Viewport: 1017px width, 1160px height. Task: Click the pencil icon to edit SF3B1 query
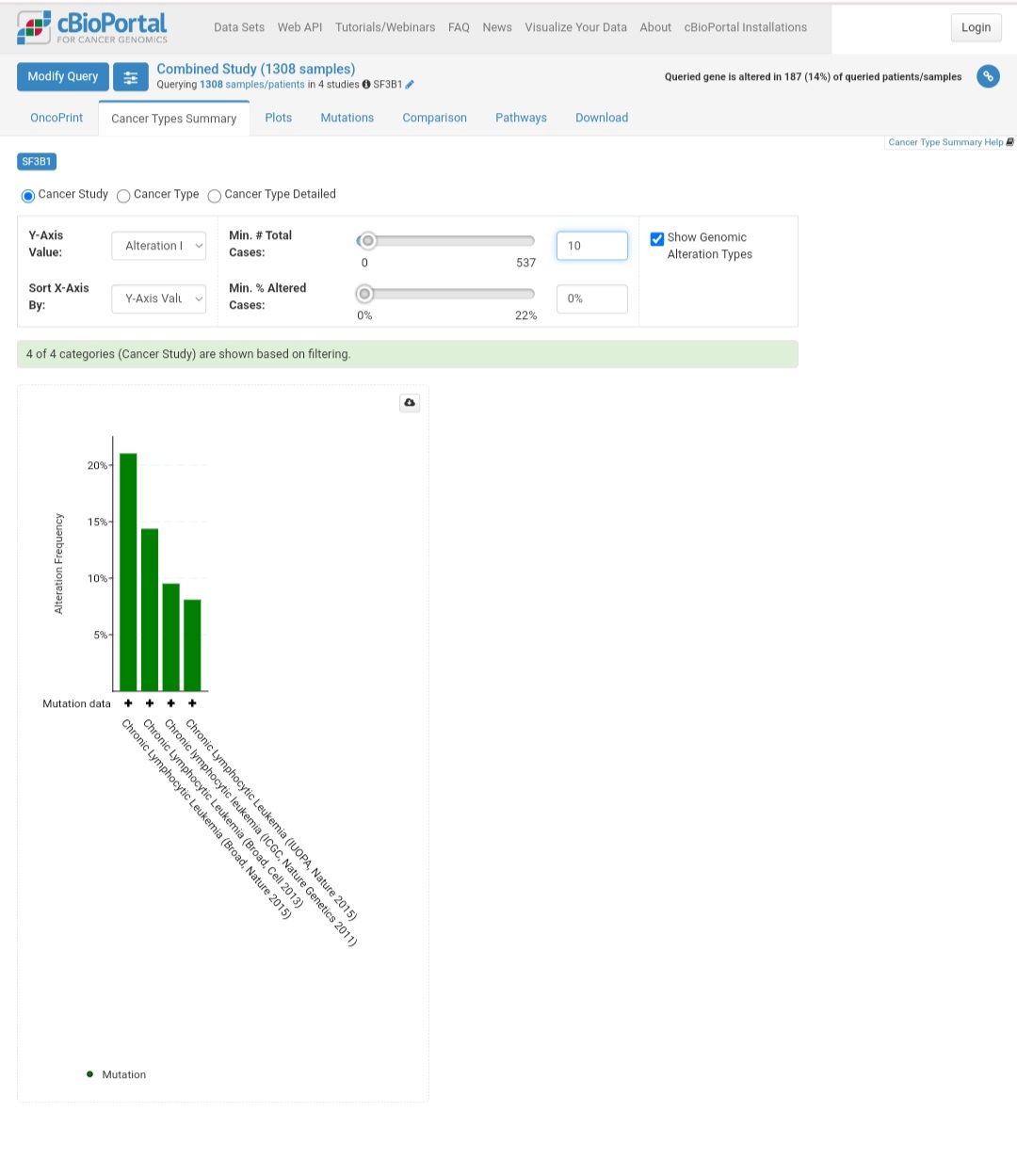point(409,84)
